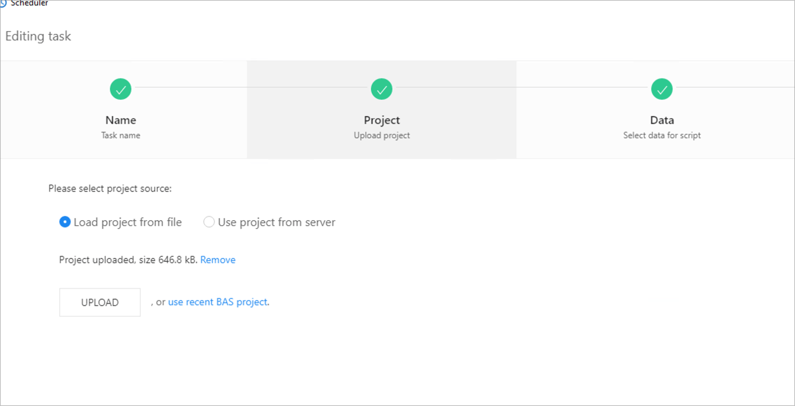
Task: Remove the uploaded project
Action: 218,260
